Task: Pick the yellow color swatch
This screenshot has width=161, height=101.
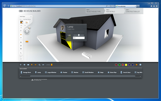Action: pos(126,65)
